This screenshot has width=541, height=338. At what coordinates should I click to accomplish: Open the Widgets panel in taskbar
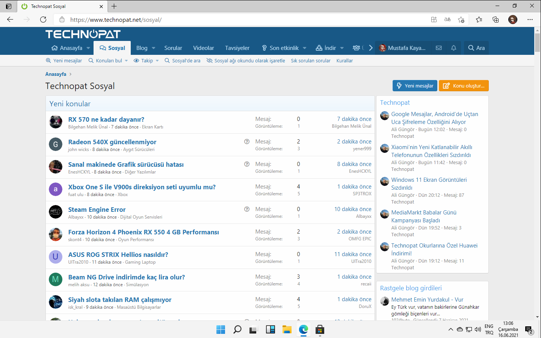click(270, 330)
